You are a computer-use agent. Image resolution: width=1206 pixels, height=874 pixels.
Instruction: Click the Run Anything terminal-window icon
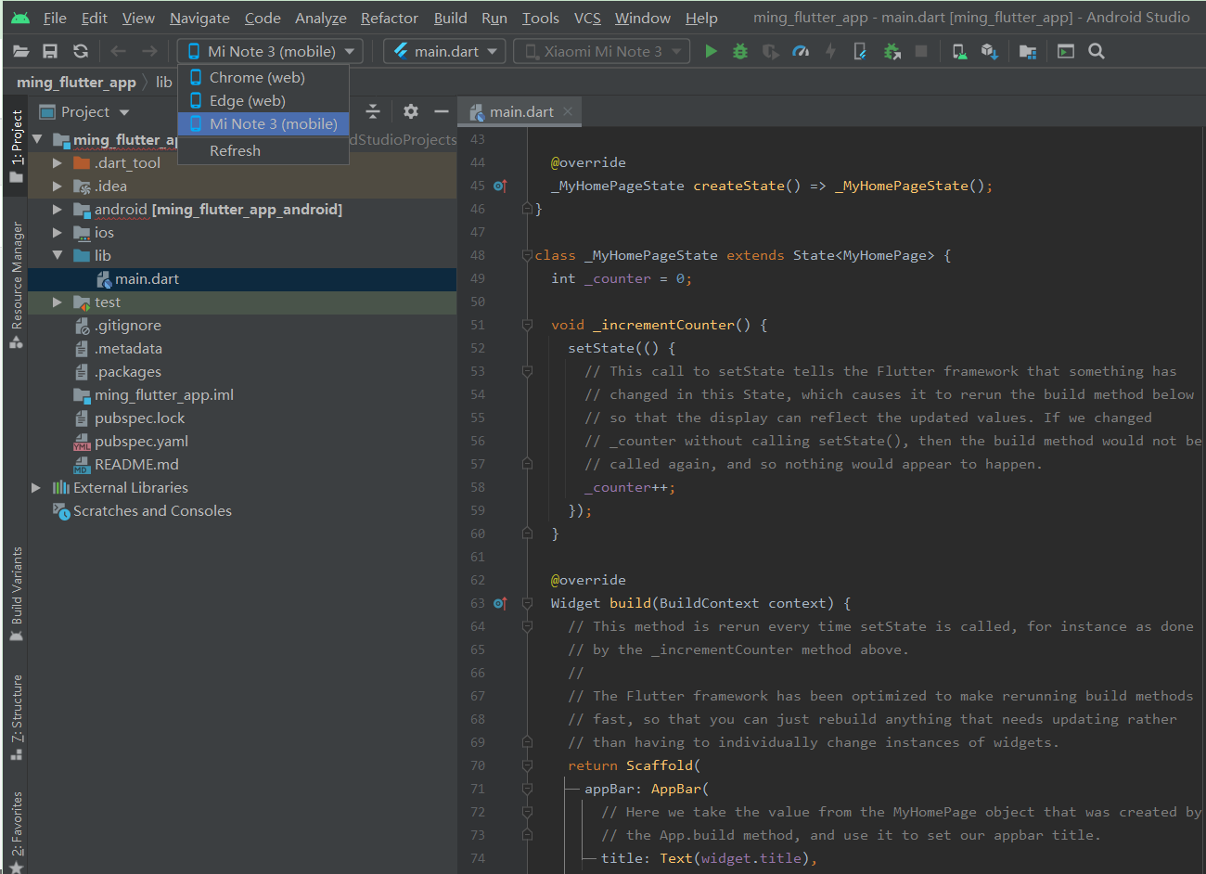[1066, 52]
